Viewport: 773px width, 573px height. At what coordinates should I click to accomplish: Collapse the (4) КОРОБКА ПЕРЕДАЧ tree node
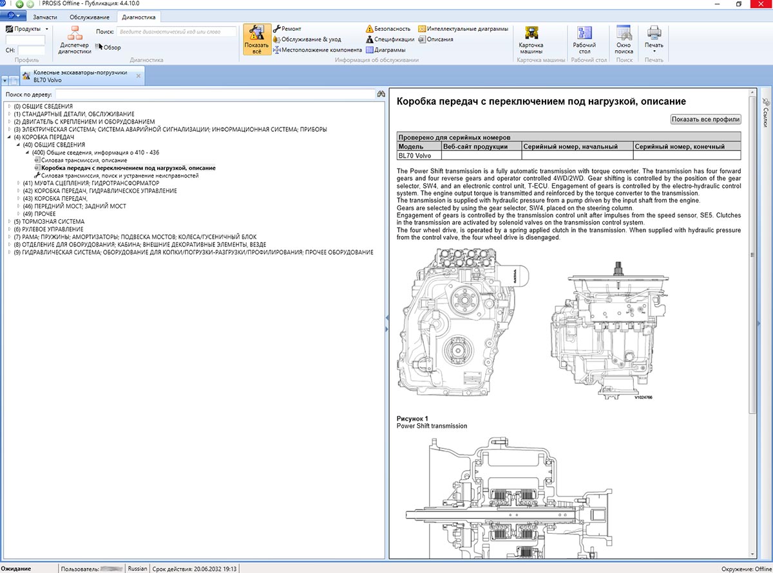(9, 137)
